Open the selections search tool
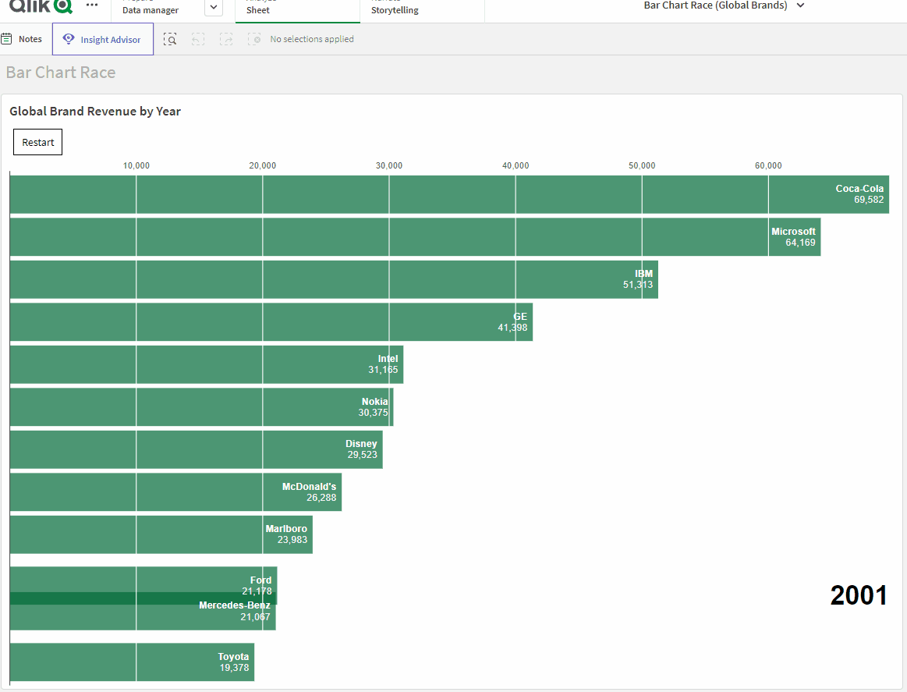 tap(170, 38)
